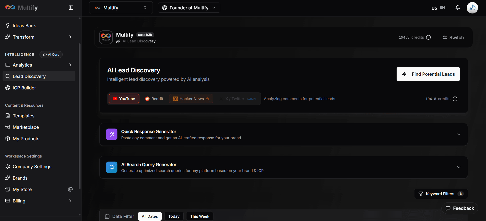Click the purple magic wand icon
Screen dimensions: 486x221
112,134
